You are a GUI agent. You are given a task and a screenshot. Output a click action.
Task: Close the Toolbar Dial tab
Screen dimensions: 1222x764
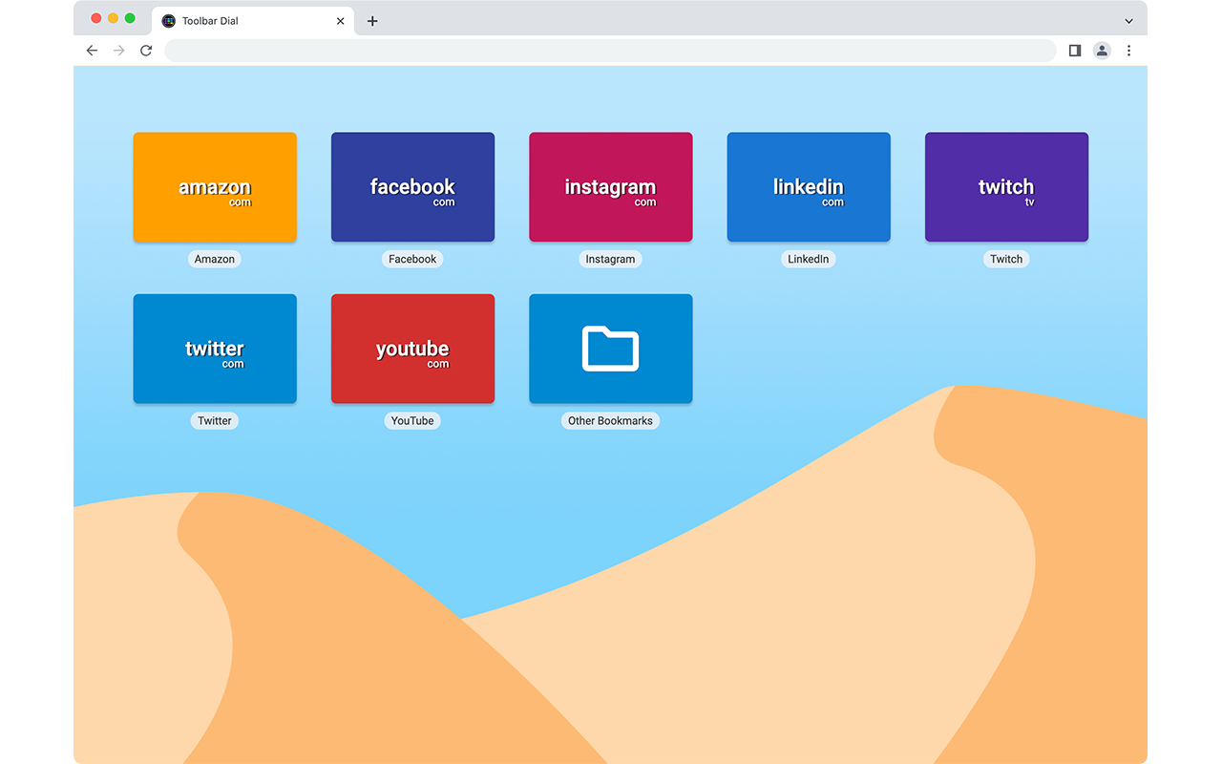[x=340, y=21]
